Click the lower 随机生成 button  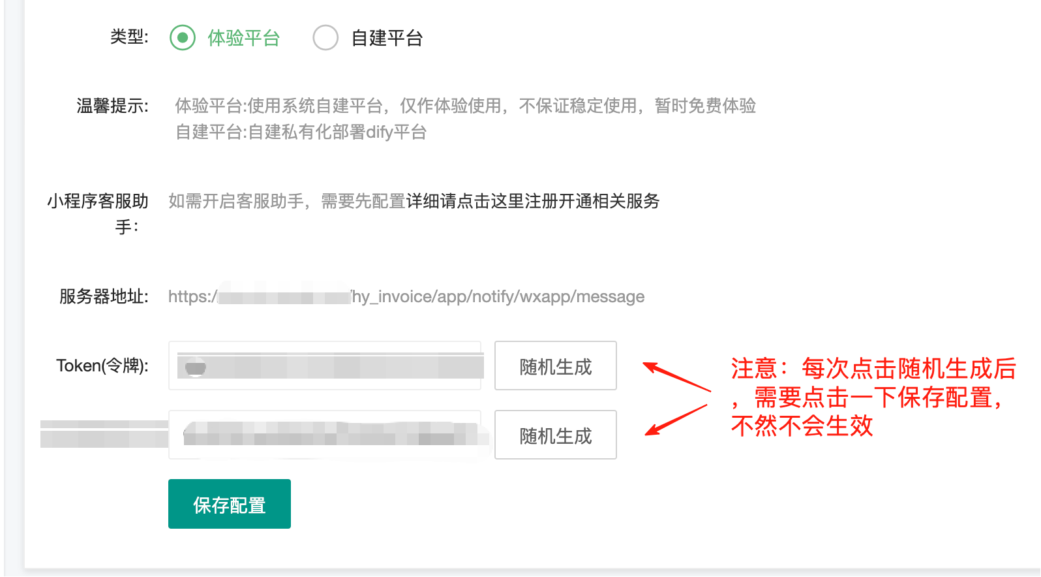coord(556,435)
